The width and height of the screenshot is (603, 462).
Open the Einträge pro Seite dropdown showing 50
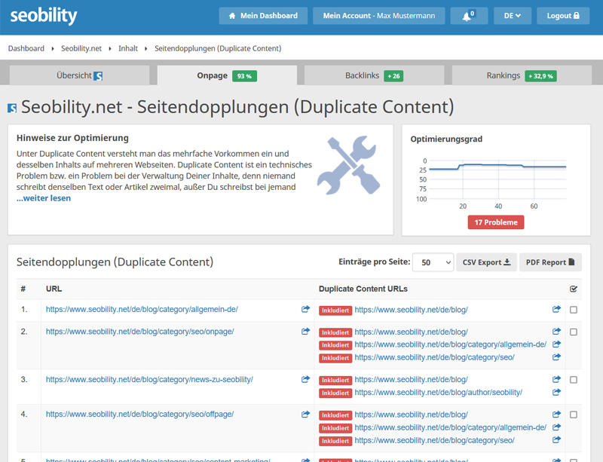[433, 262]
